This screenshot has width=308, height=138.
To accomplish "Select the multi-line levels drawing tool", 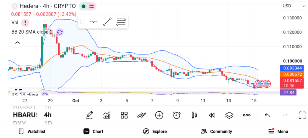I will [x=121, y=22].
